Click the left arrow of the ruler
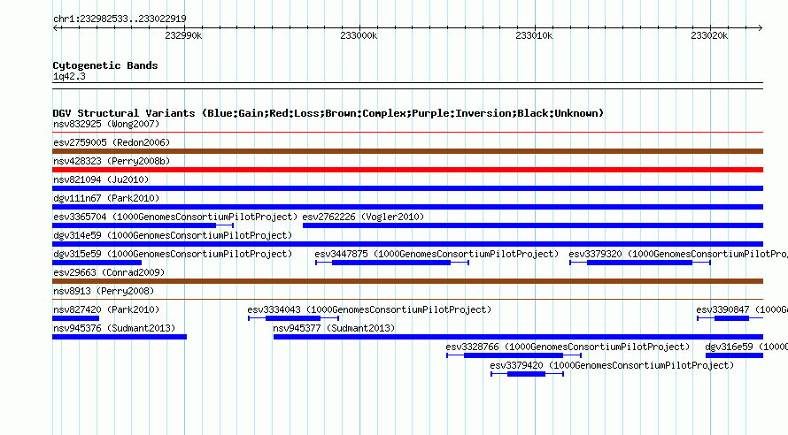This screenshot has width=788, height=435. tap(55, 27)
